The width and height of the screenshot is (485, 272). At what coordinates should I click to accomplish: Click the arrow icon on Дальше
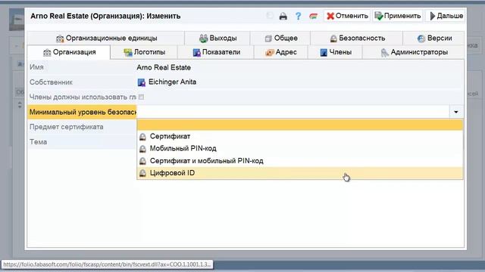(433, 16)
